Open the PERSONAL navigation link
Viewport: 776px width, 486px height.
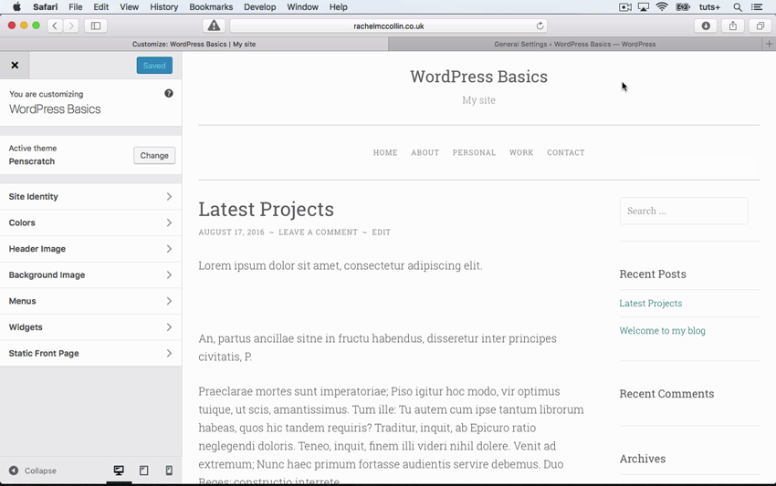(x=474, y=153)
